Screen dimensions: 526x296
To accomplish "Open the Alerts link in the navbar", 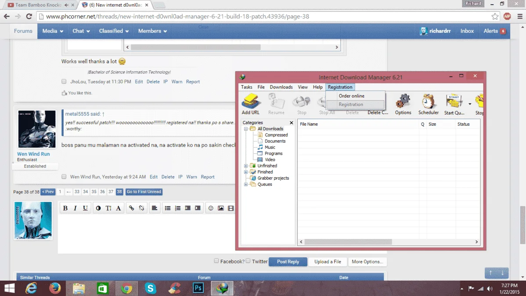I will [x=494, y=31].
